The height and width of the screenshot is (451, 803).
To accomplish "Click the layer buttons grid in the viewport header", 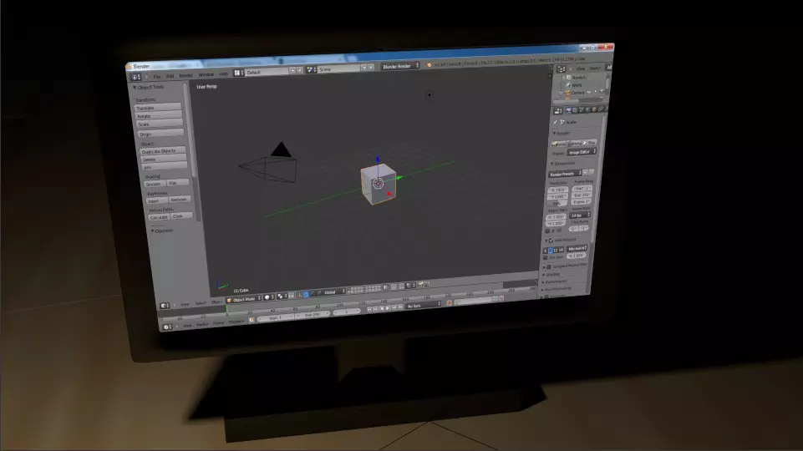I will [364, 289].
